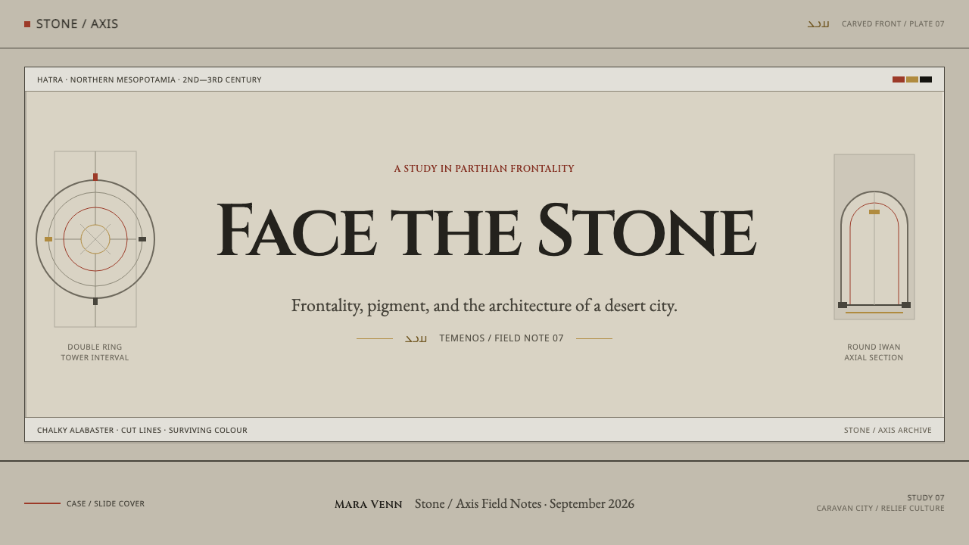This screenshot has width=969, height=545.
Task: Click Stone / Axis Field Notes · September 2026
Action: (525, 504)
